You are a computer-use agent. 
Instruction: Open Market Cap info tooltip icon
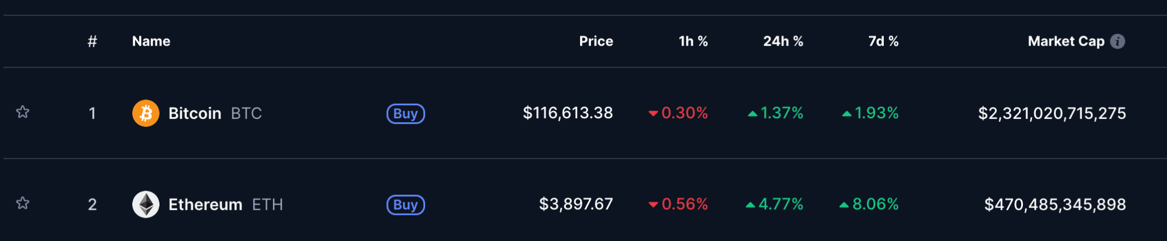click(1117, 41)
